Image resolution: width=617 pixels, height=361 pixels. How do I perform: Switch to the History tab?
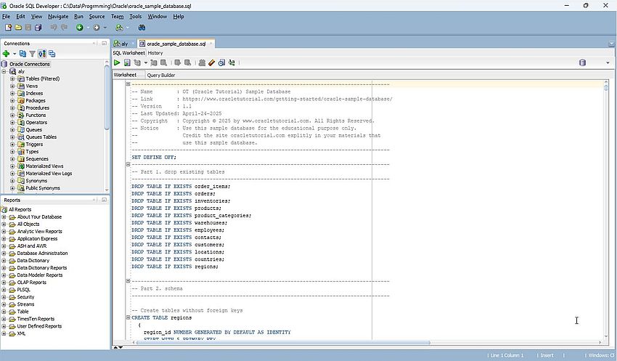tap(155, 53)
